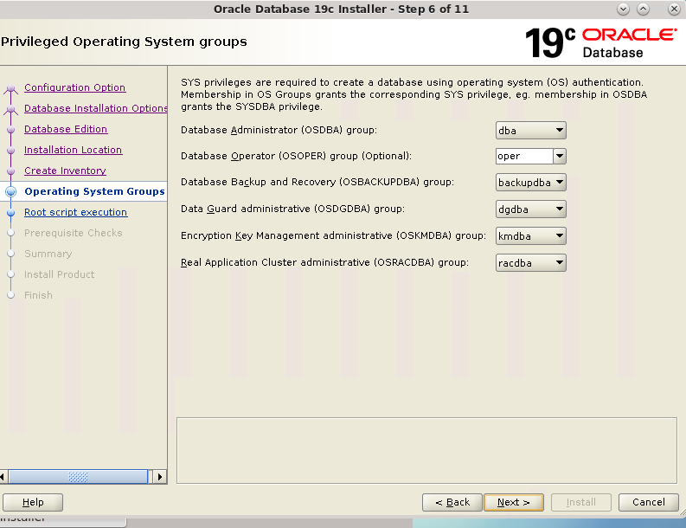Go to the Database Installation Options step
The width and height of the screenshot is (686, 528).
pos(96,108)
